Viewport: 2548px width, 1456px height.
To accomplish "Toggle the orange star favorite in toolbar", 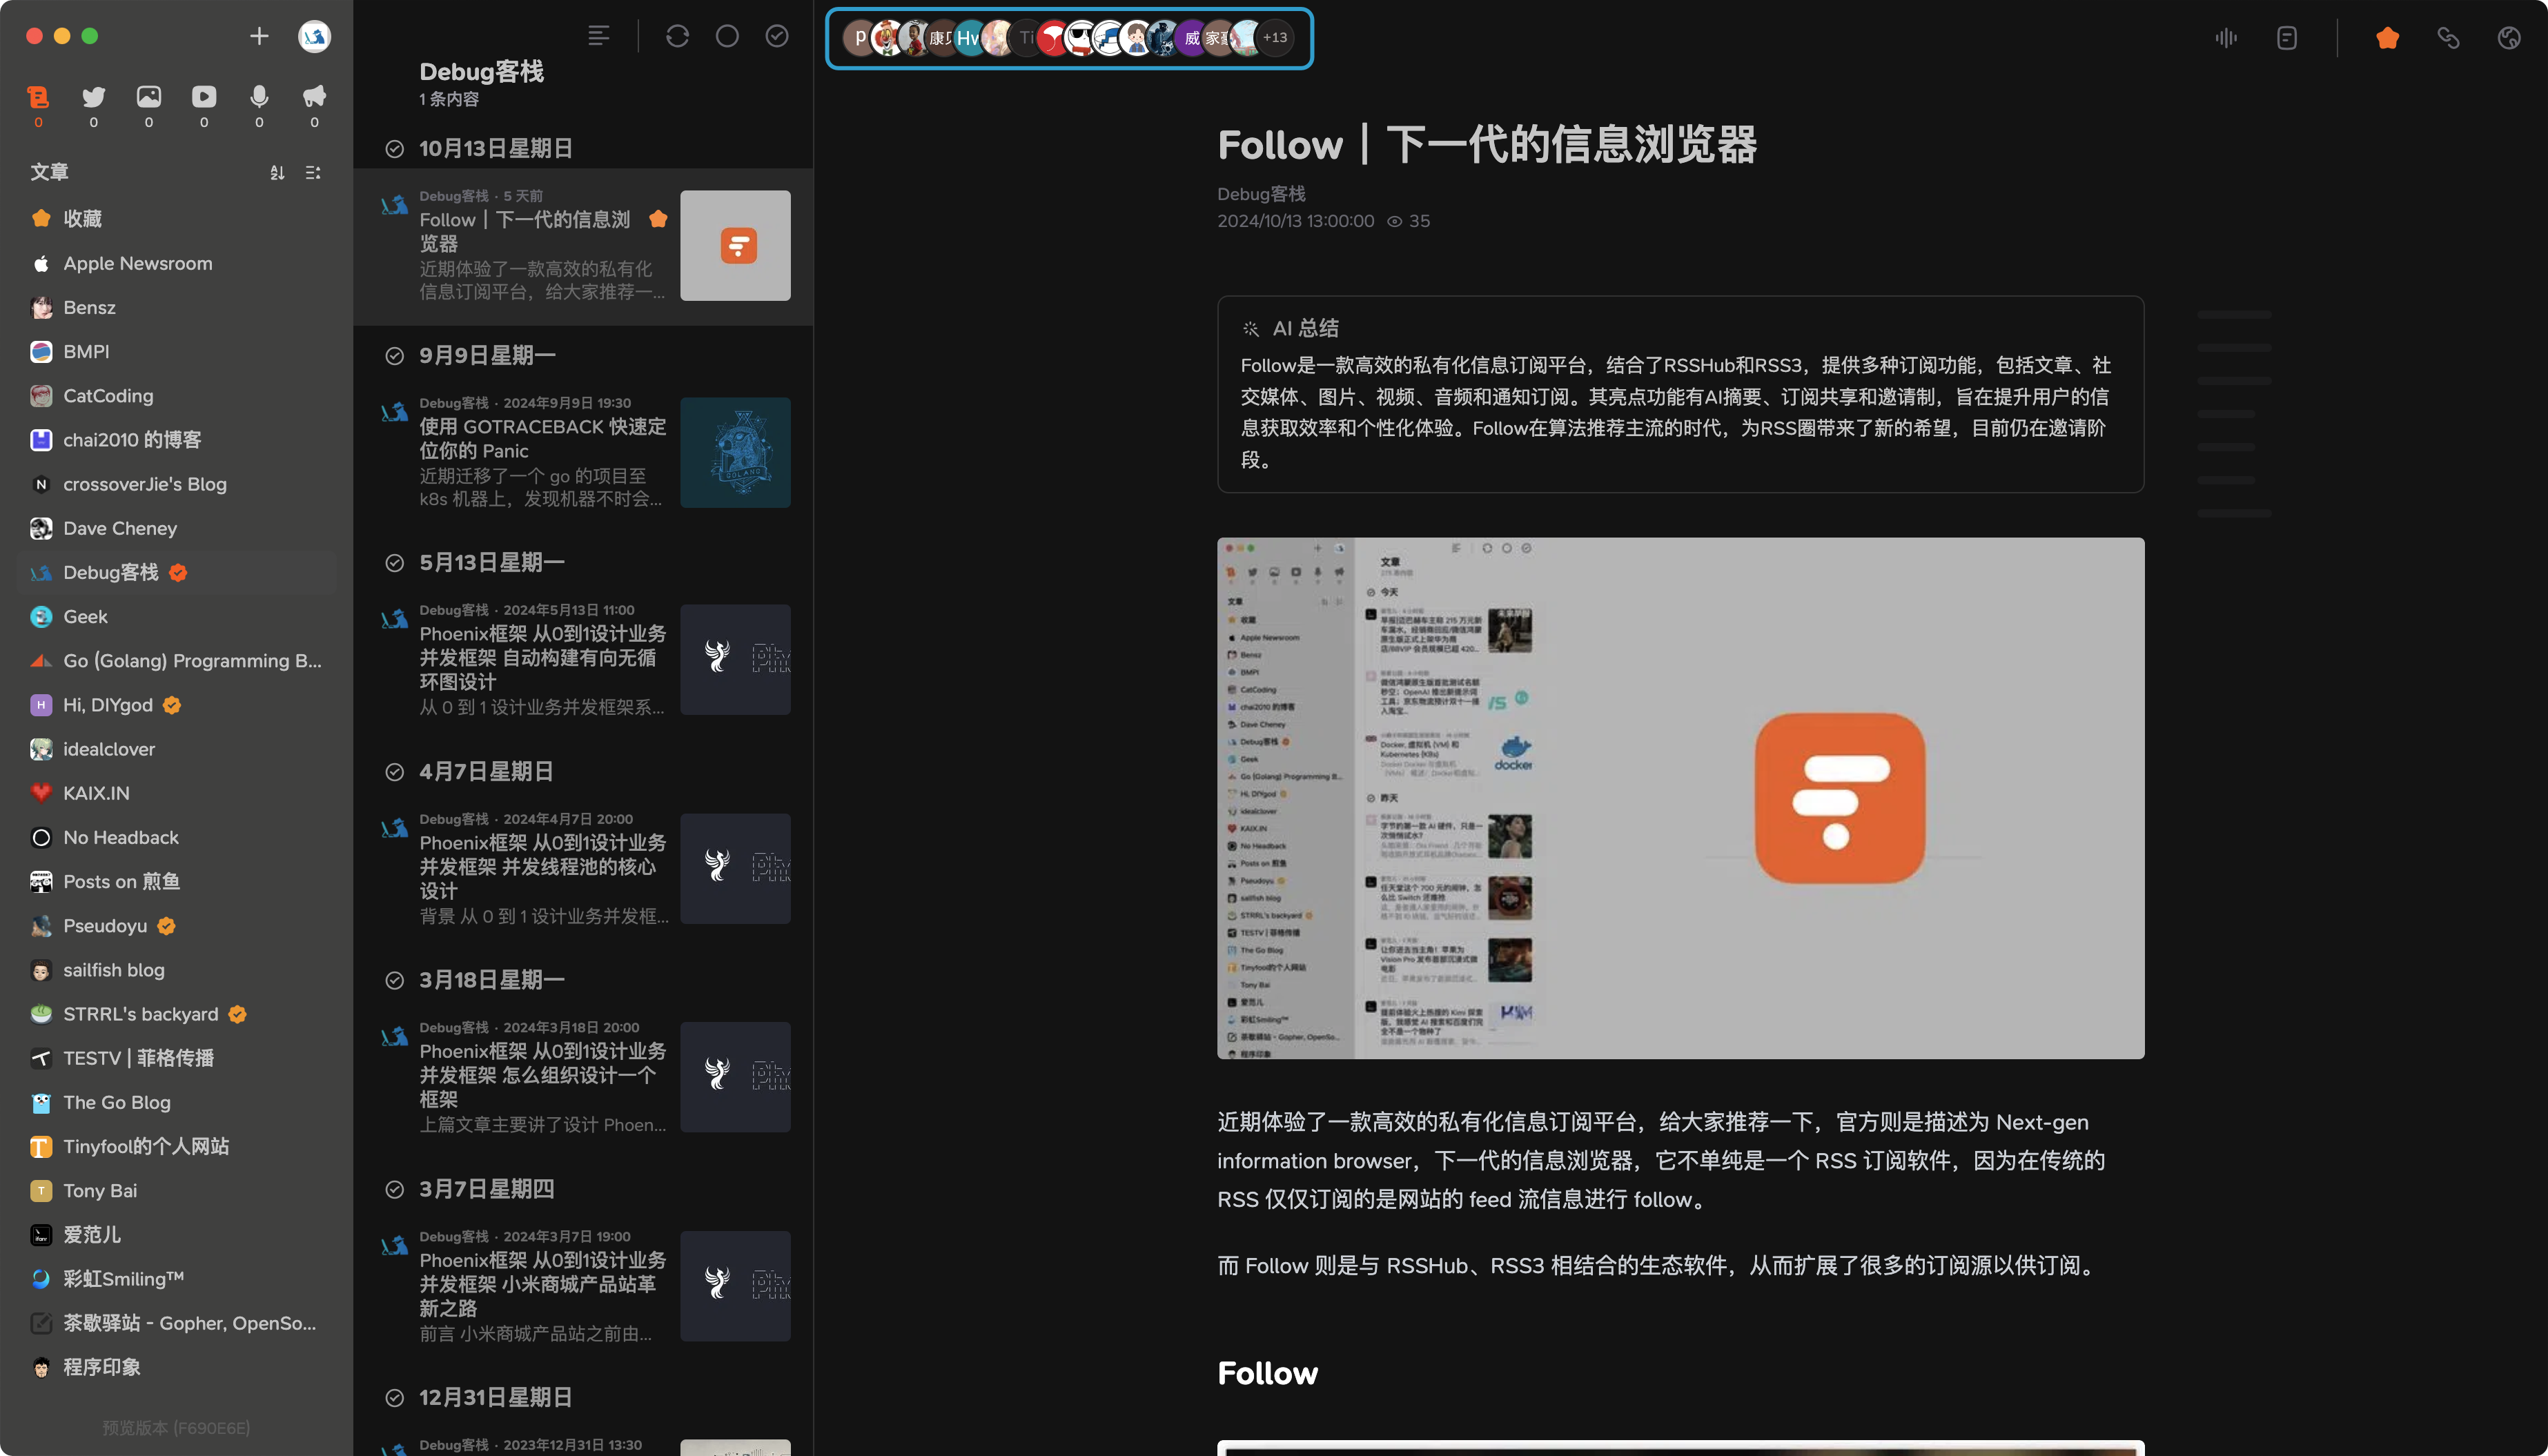I will 2387,38.
